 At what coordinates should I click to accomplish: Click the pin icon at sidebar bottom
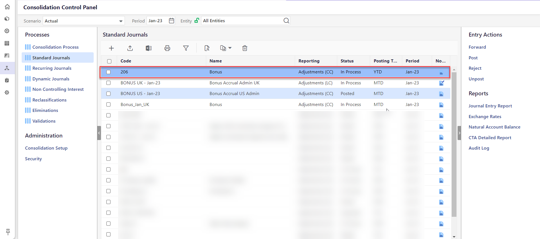pos(8,232)
